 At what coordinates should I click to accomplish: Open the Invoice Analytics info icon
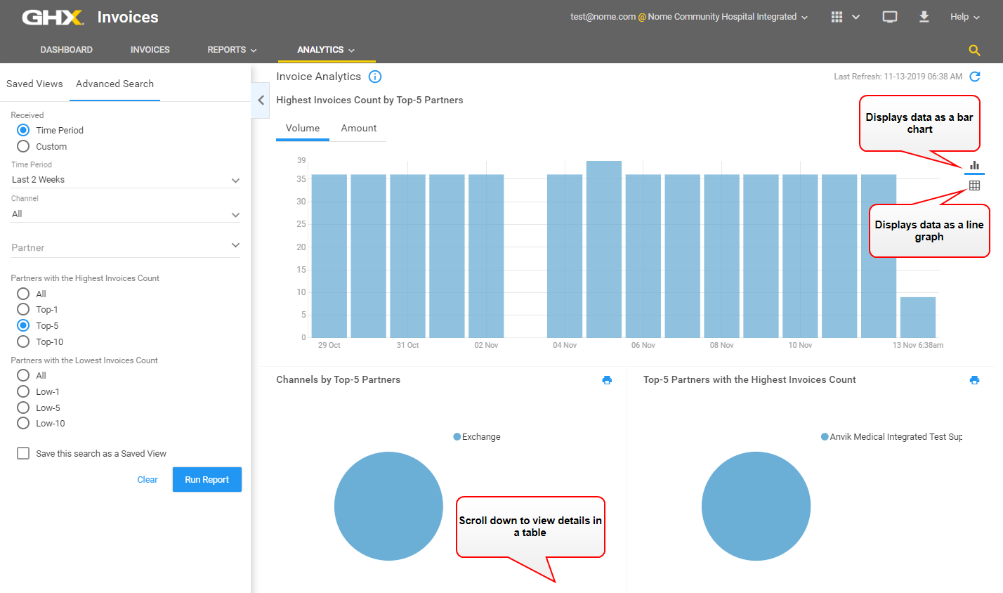(x=375, y=77)
